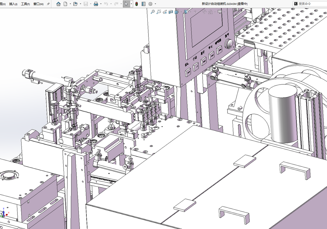The image size is (327, 229).
Task: Click the command search prompt icon
Action: [295, 4]
